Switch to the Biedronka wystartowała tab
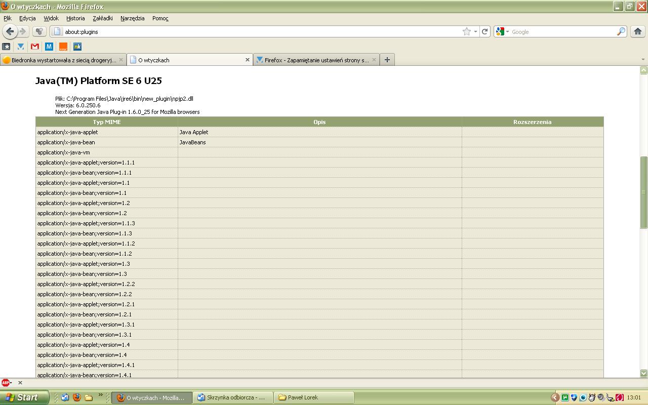The width and height of the screenshot is (648, 405). pyautogui.click(x=63, y=60)
